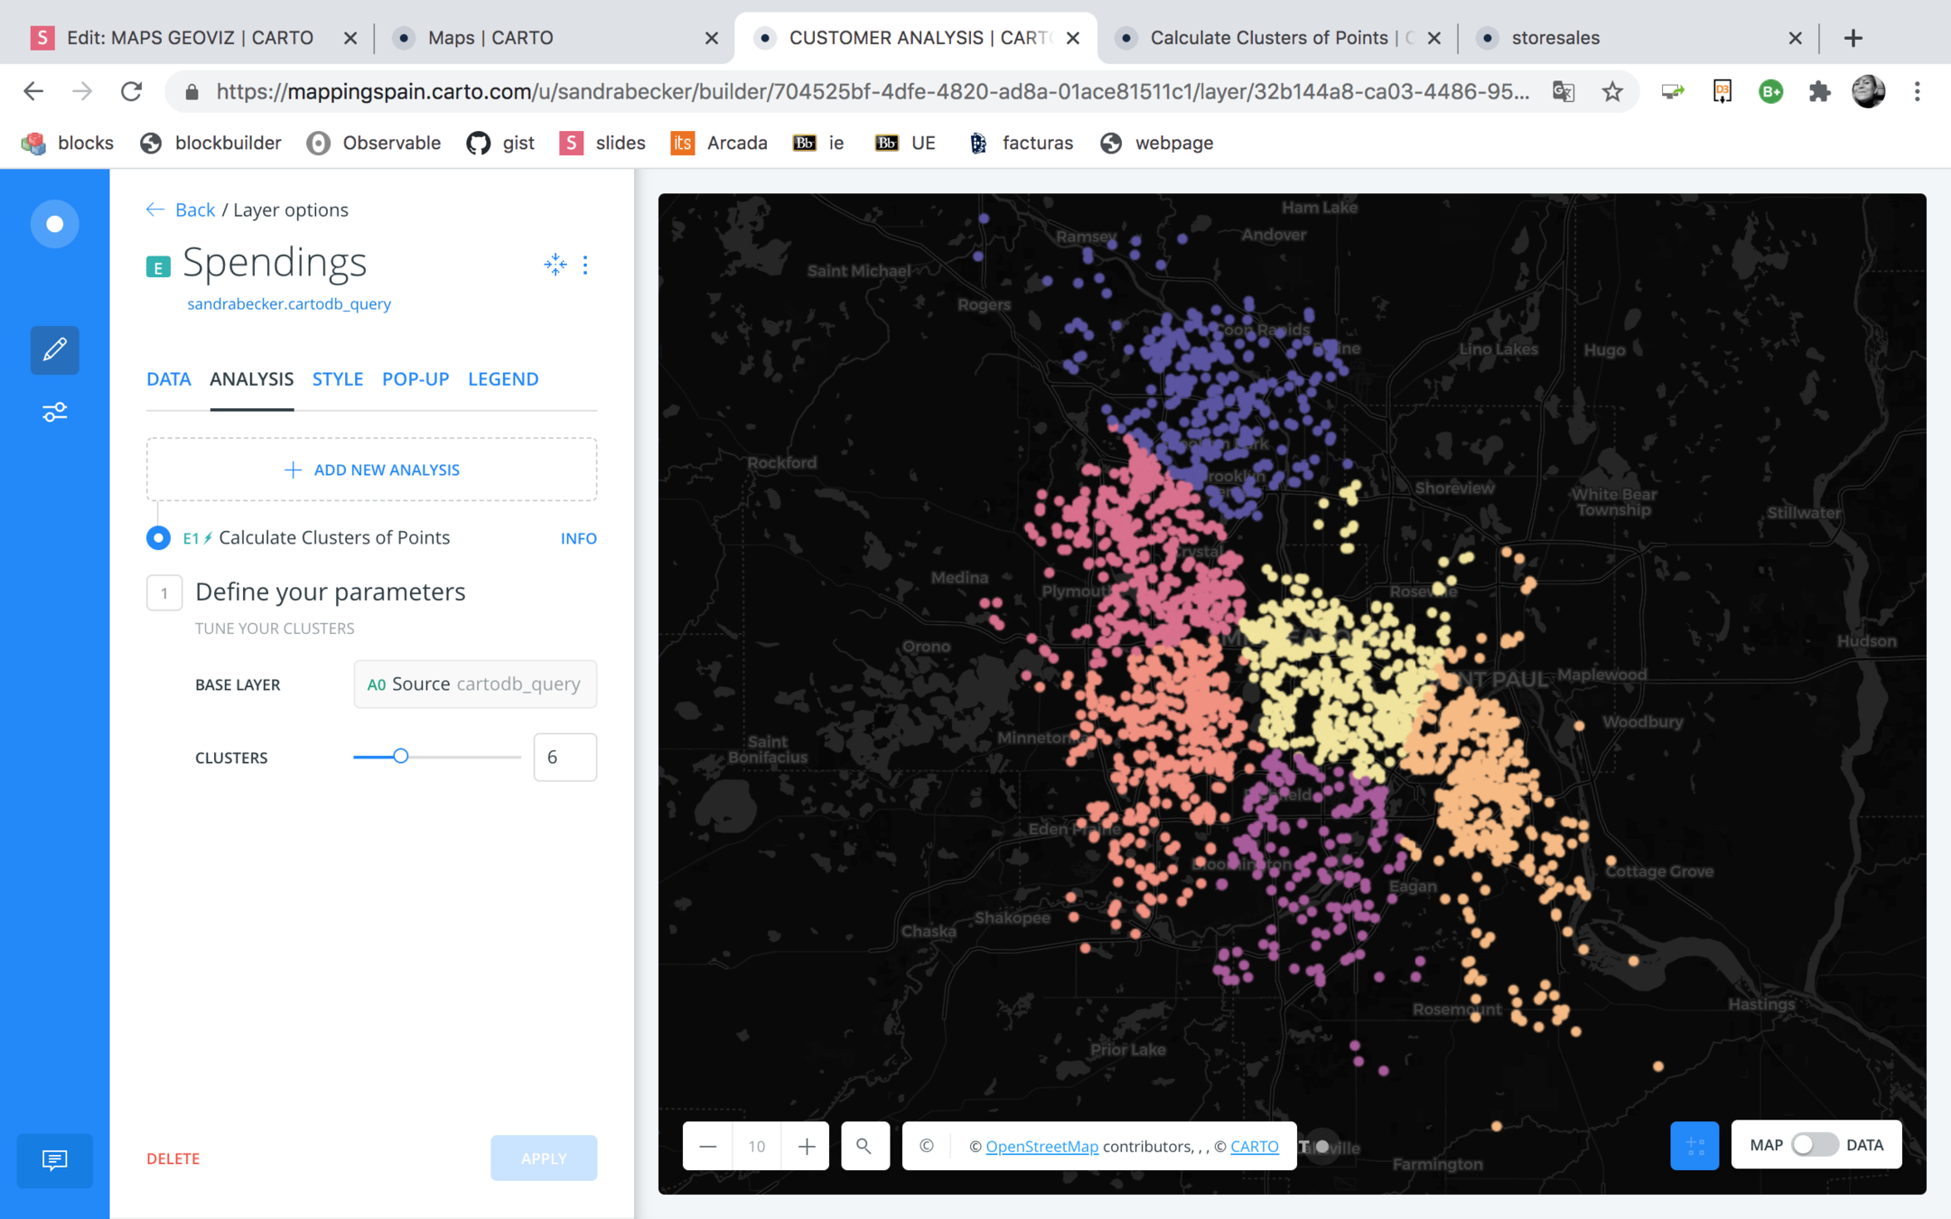Click the map search magnifier icon

point(864,1146)
